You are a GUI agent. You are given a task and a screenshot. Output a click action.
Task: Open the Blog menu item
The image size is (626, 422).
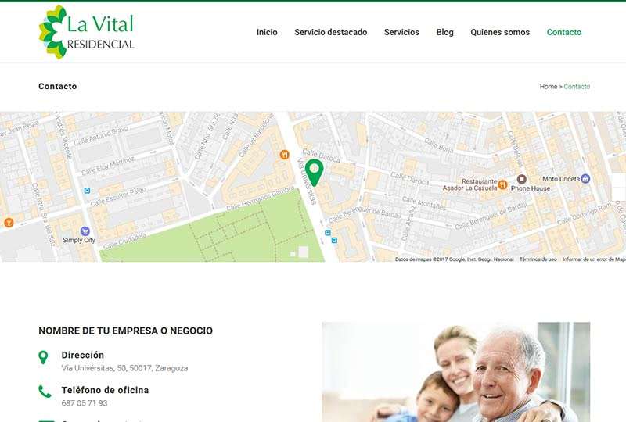444,32
